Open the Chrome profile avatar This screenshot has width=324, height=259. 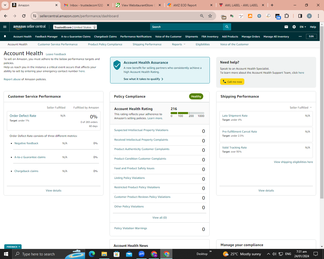(x=309, y=16)
